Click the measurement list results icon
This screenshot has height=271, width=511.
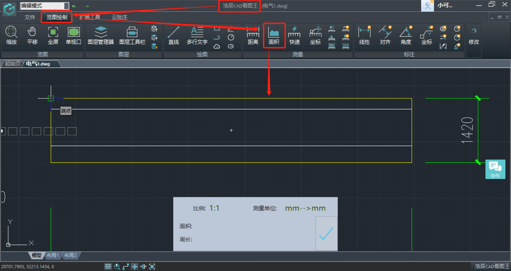(x=332, y=47)
